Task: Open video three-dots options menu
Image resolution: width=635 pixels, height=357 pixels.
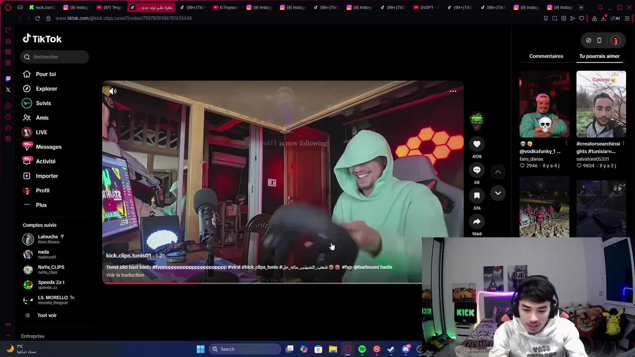Action: (453, 91)
